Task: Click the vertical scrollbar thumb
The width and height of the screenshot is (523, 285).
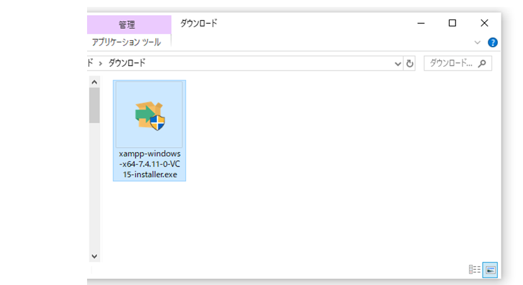Action: (x=95, y=105)
